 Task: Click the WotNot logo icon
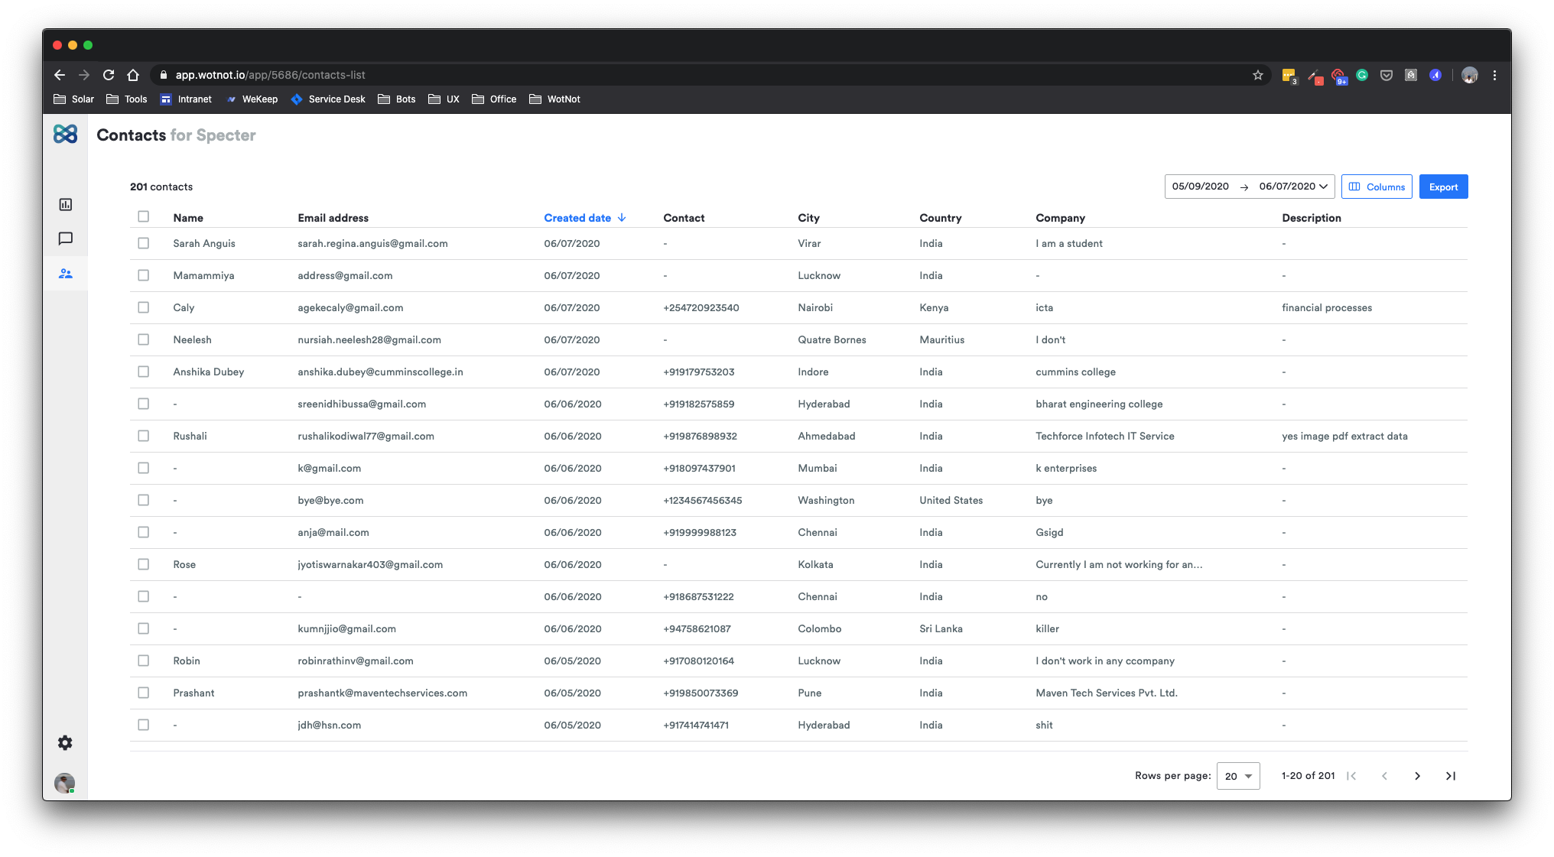pyautogui.click(x=66, y=135)
